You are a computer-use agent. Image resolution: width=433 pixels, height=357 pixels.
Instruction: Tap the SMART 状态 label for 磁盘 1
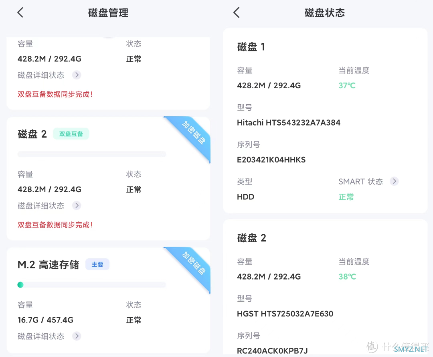coord(361,182)
